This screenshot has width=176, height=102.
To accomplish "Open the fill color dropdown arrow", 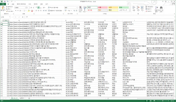I will (30, 11).
